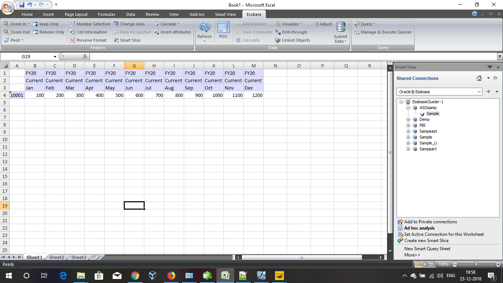Click Zoom In in Analysis group

[17, 24]
